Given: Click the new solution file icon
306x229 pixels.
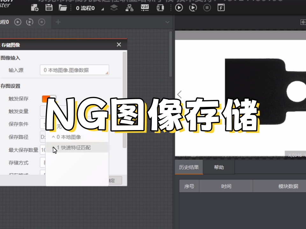Looking at the screenshot, I should pos(35,8).
